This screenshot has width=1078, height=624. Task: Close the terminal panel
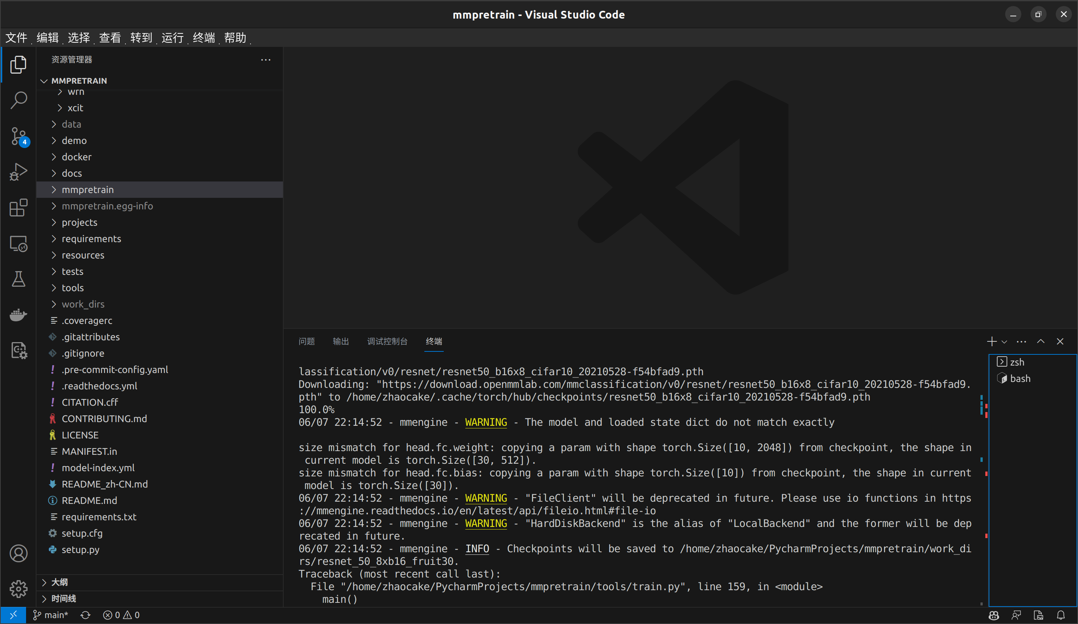tap(1060, 341)
